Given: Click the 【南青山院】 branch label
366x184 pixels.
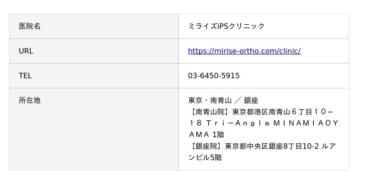Looking at the screenshot, I should click(210, 112).
